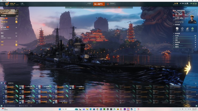Switch to the 港口 port tab
This screenshot has height=111, width=198.
71,7
